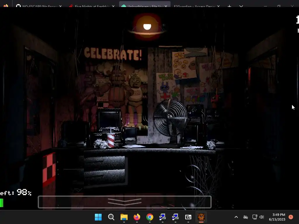Open the network status tray icon

click(255, 217)
